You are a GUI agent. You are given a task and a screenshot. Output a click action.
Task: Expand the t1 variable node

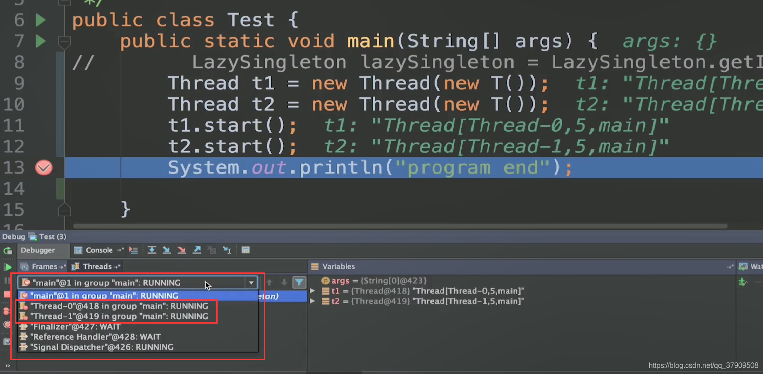pyautogui.click(x=312, y=291)
